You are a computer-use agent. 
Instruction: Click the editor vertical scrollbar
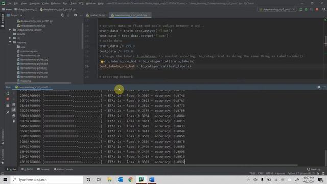click(325, 41)
